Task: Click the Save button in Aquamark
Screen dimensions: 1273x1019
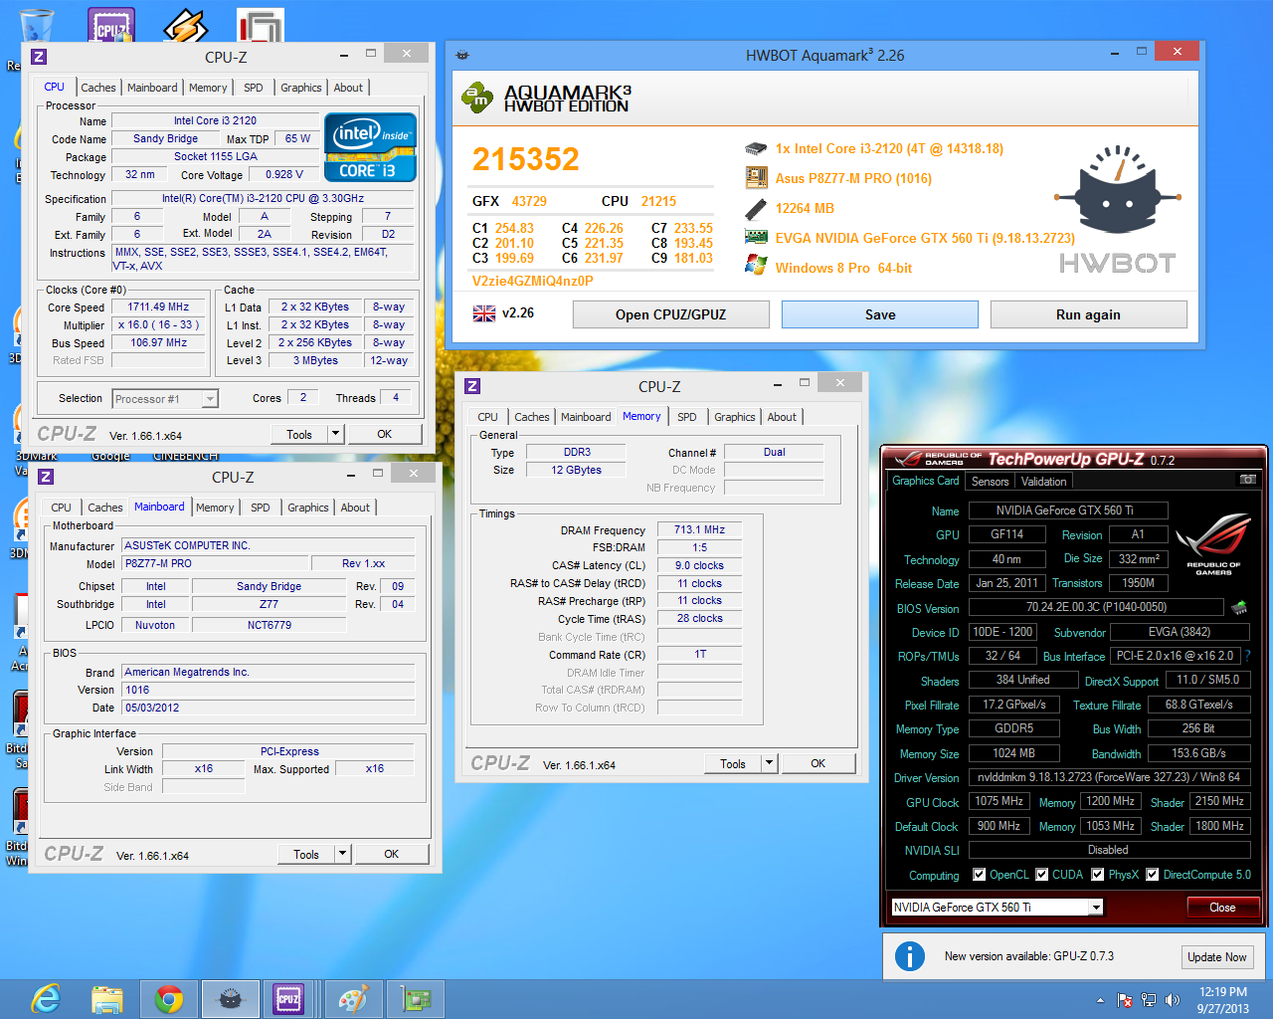Action: point(880,314)
